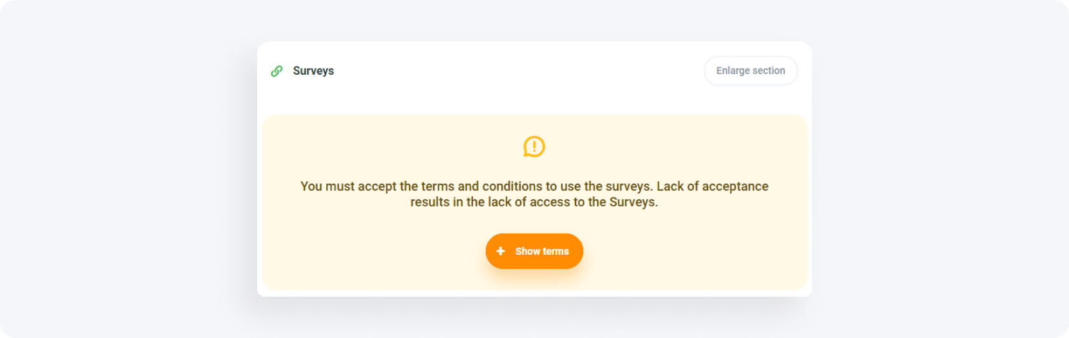The width and height of the screenshot is (1069, 338).
Task: Expand the Surveys section using Enlarge section
Action: (x=751, y=71)
